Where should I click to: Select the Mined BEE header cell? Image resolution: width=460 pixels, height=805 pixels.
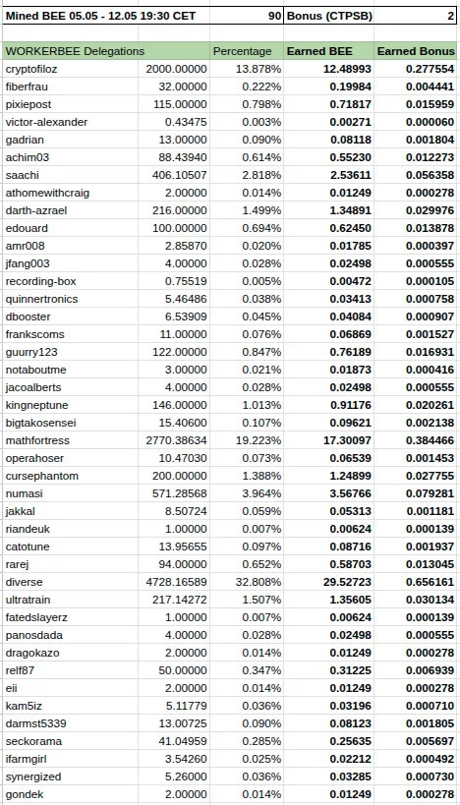coord(106,16)
